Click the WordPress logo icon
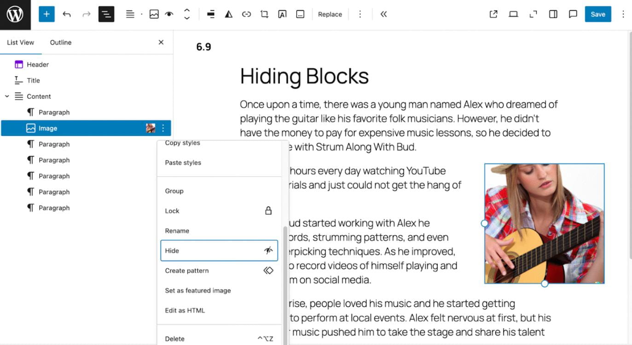The image size is (632, 345). pyautogui.click(x=15, y=14)
